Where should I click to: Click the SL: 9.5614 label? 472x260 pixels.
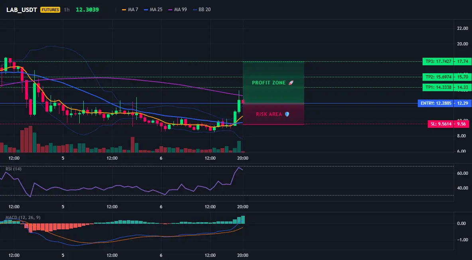pyautogui.click(x=441, y=124)
